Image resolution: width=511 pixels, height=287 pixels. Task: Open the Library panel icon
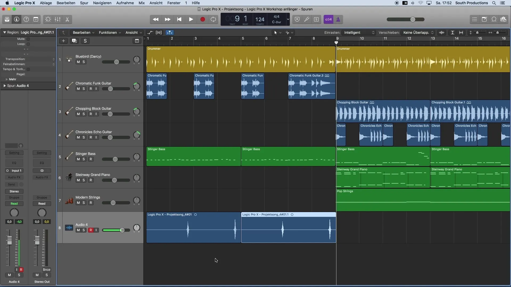point(7,19)
